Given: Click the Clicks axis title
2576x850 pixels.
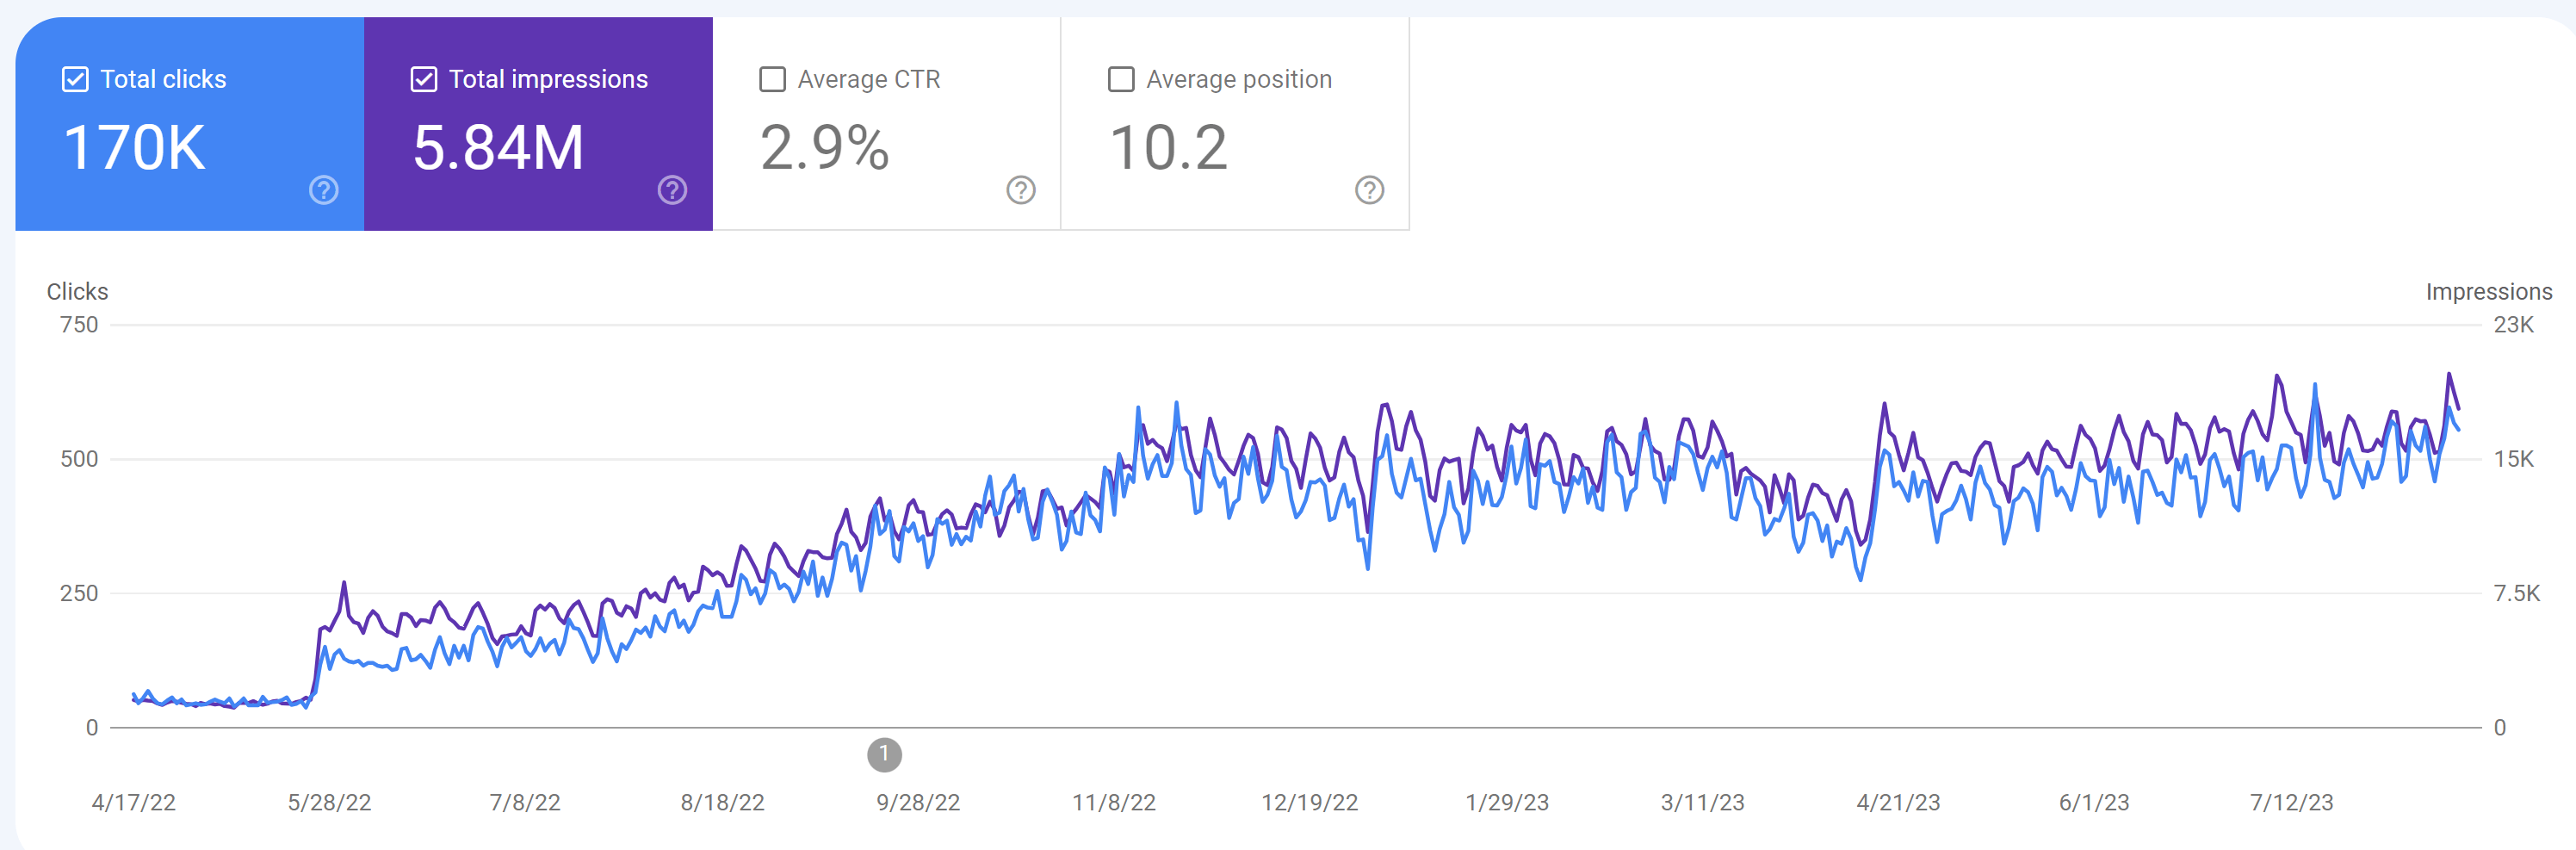Looking at the screenshot, I should (x=77, y=291).
